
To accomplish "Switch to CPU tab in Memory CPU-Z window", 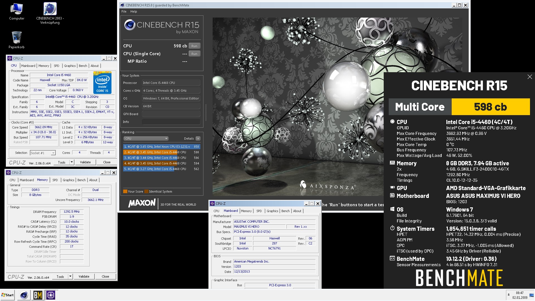I will click(x=13, y=180).
